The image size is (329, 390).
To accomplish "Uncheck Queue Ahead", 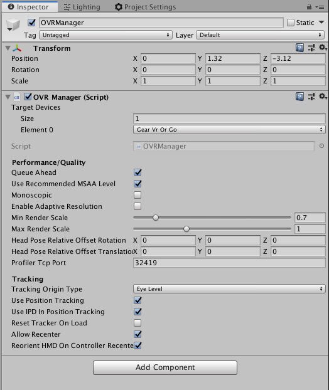I will 138,172.
